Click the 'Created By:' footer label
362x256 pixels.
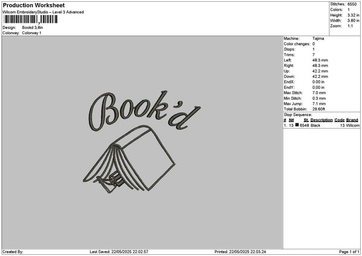coord(13,252)
